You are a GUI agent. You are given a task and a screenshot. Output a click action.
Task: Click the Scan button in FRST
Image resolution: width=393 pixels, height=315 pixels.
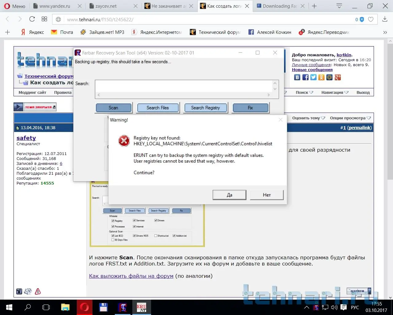(114, 108)
